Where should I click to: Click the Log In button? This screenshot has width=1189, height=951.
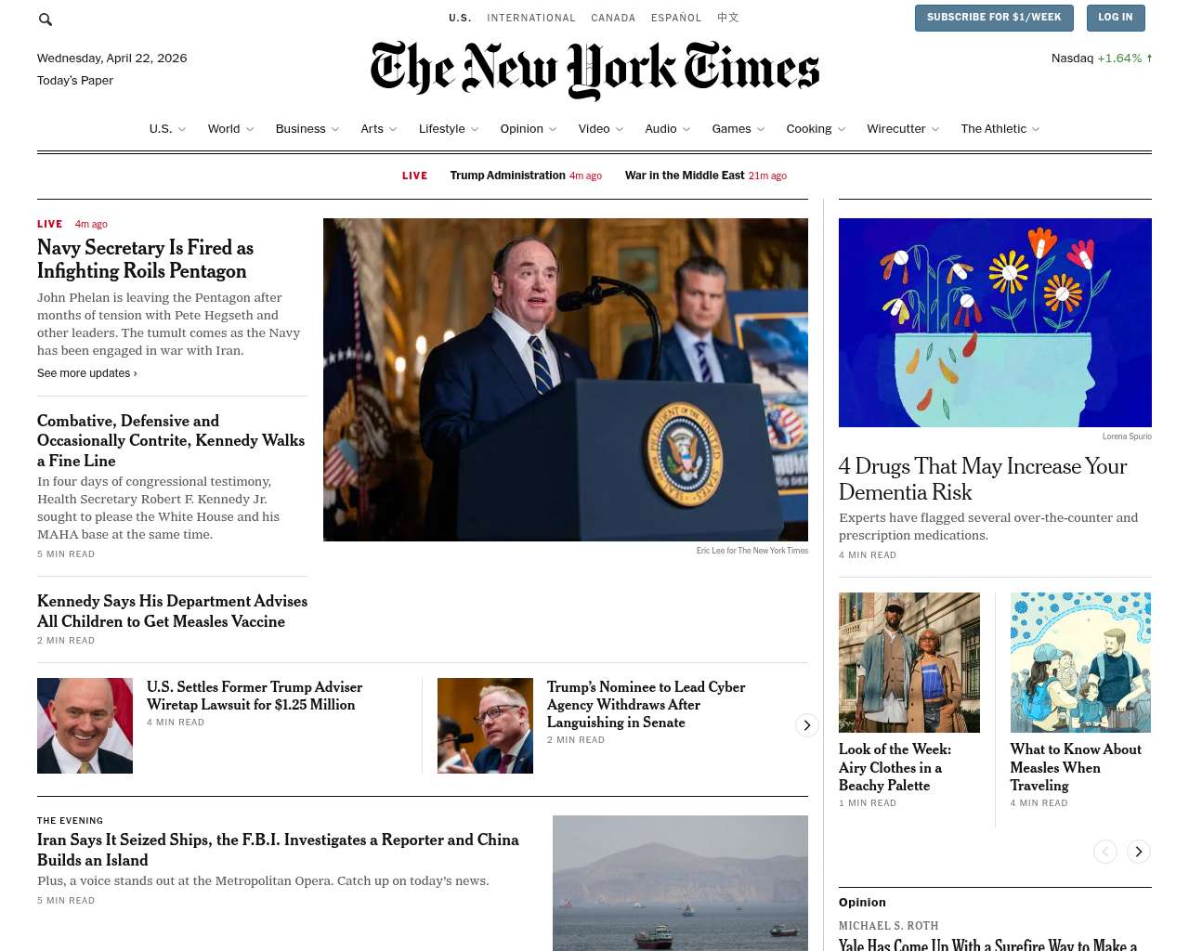click(1115, 18)
